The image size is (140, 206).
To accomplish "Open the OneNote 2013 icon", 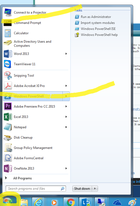I will 8,168.
